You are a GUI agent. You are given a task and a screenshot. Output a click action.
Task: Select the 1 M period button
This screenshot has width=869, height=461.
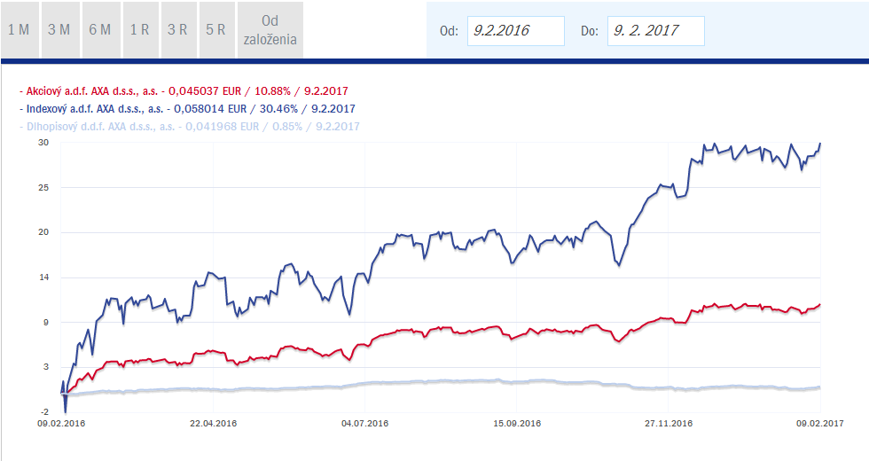(20, 29)
